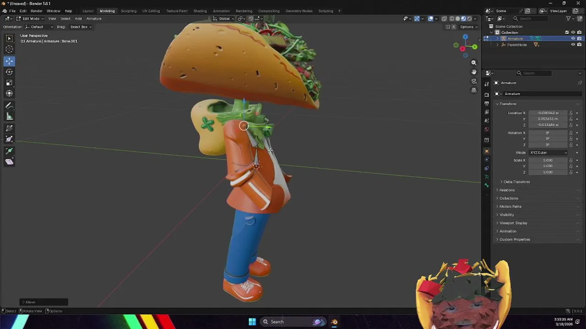The image size is (586, 329).
Task: Open the Scene properties tab
Action: click(x=487, y=121)
